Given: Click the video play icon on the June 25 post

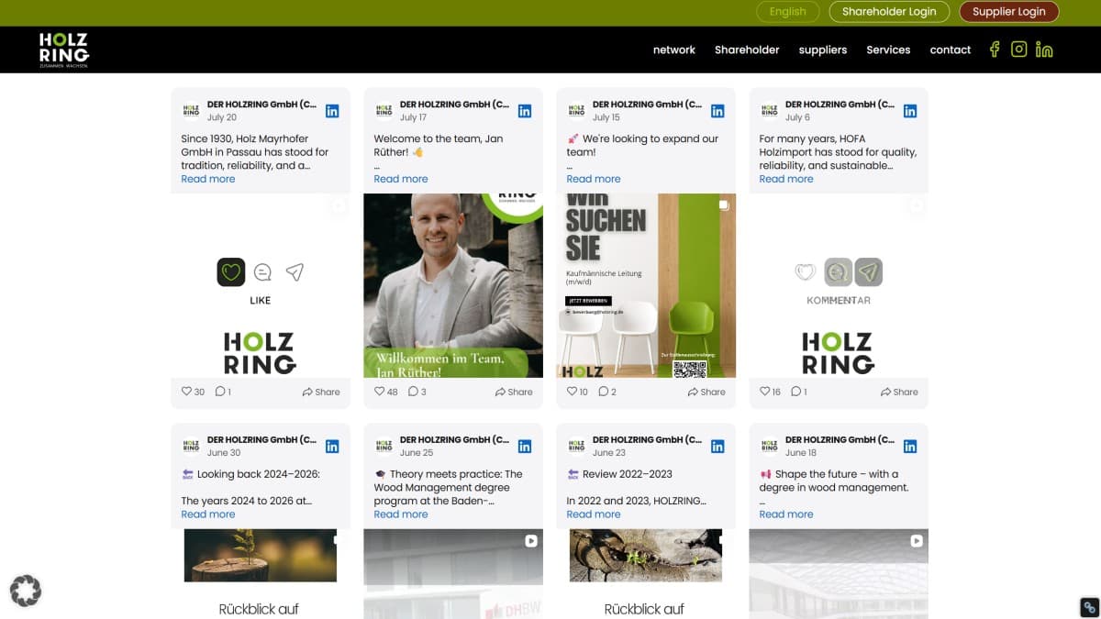Looking at the screenshot, I should (x=531, y=541).
